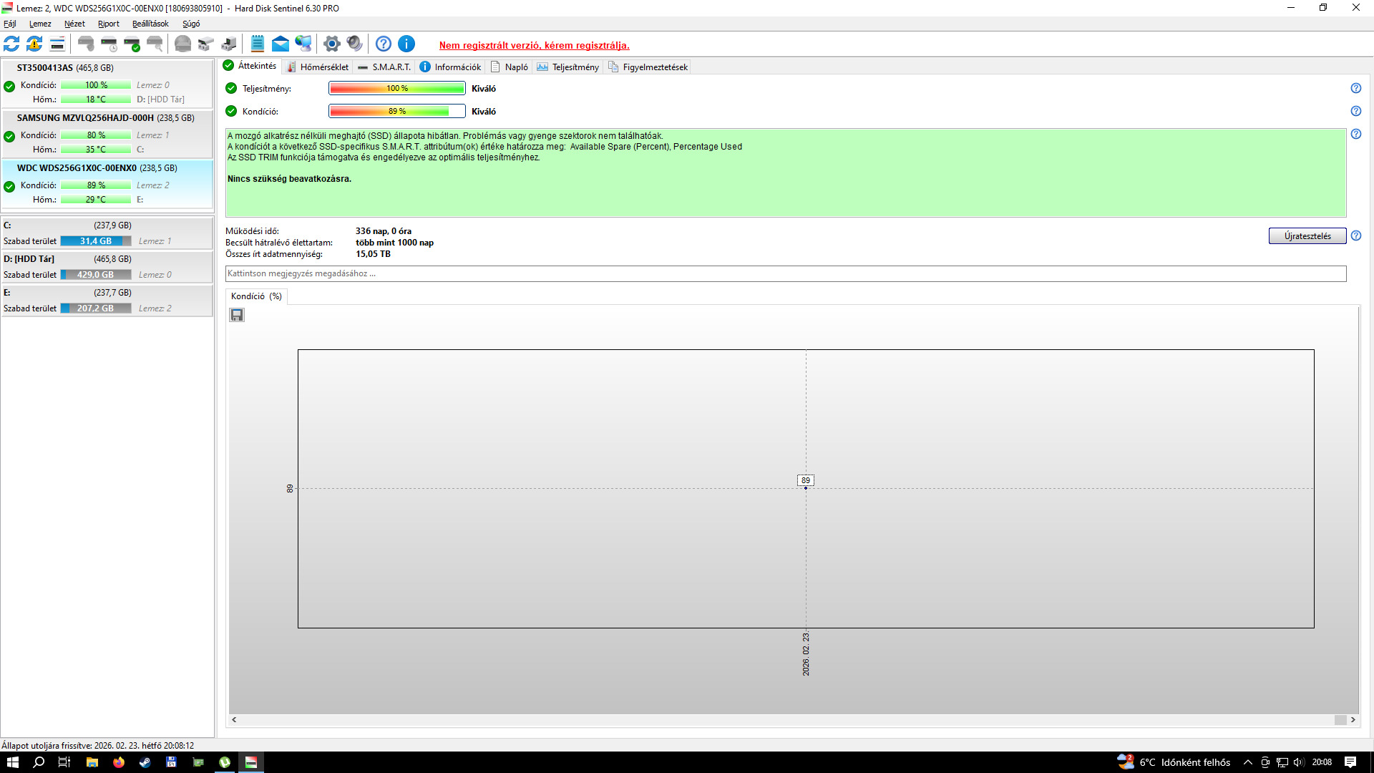Click the Újratesztelés button

[1307, 236]
